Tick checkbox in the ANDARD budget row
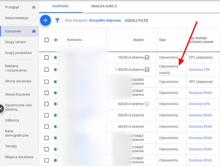The width and height of the screenshot is (220, 166). pos(47,82)
